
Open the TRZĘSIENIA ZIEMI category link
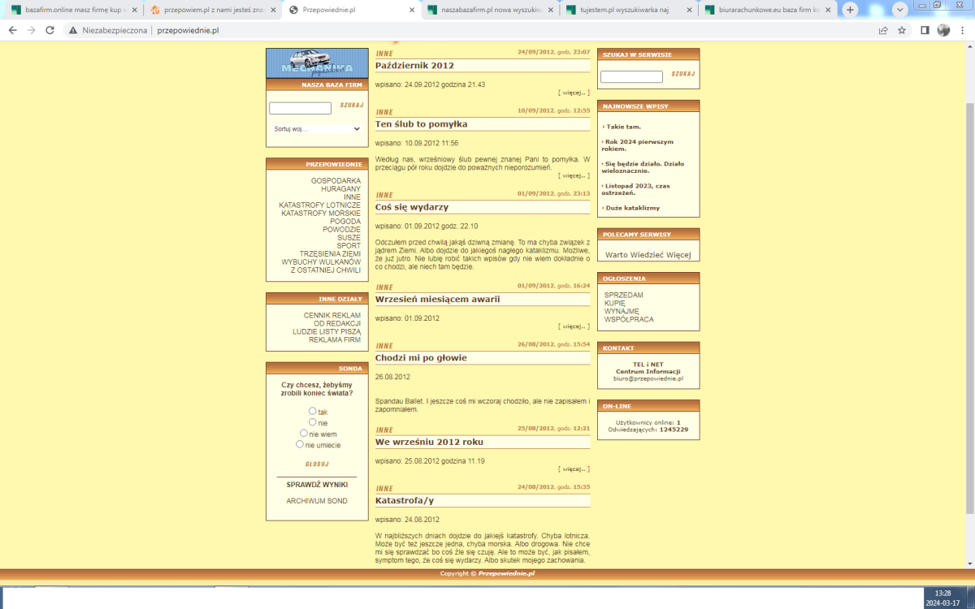(329, 253)
